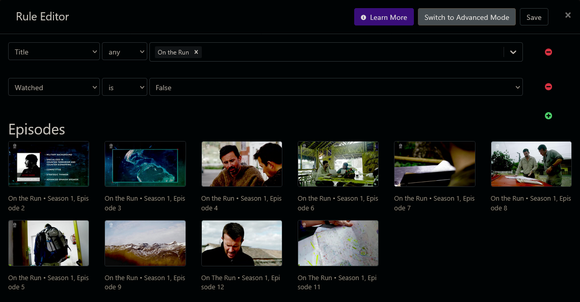This screenshot has width=580, height=302.
Task: Open Season 1 Episode 2 thumbnail
Action: pos(49,164)
